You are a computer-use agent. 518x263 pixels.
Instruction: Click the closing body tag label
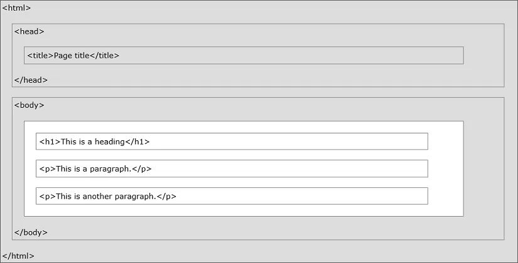[31, 232]
